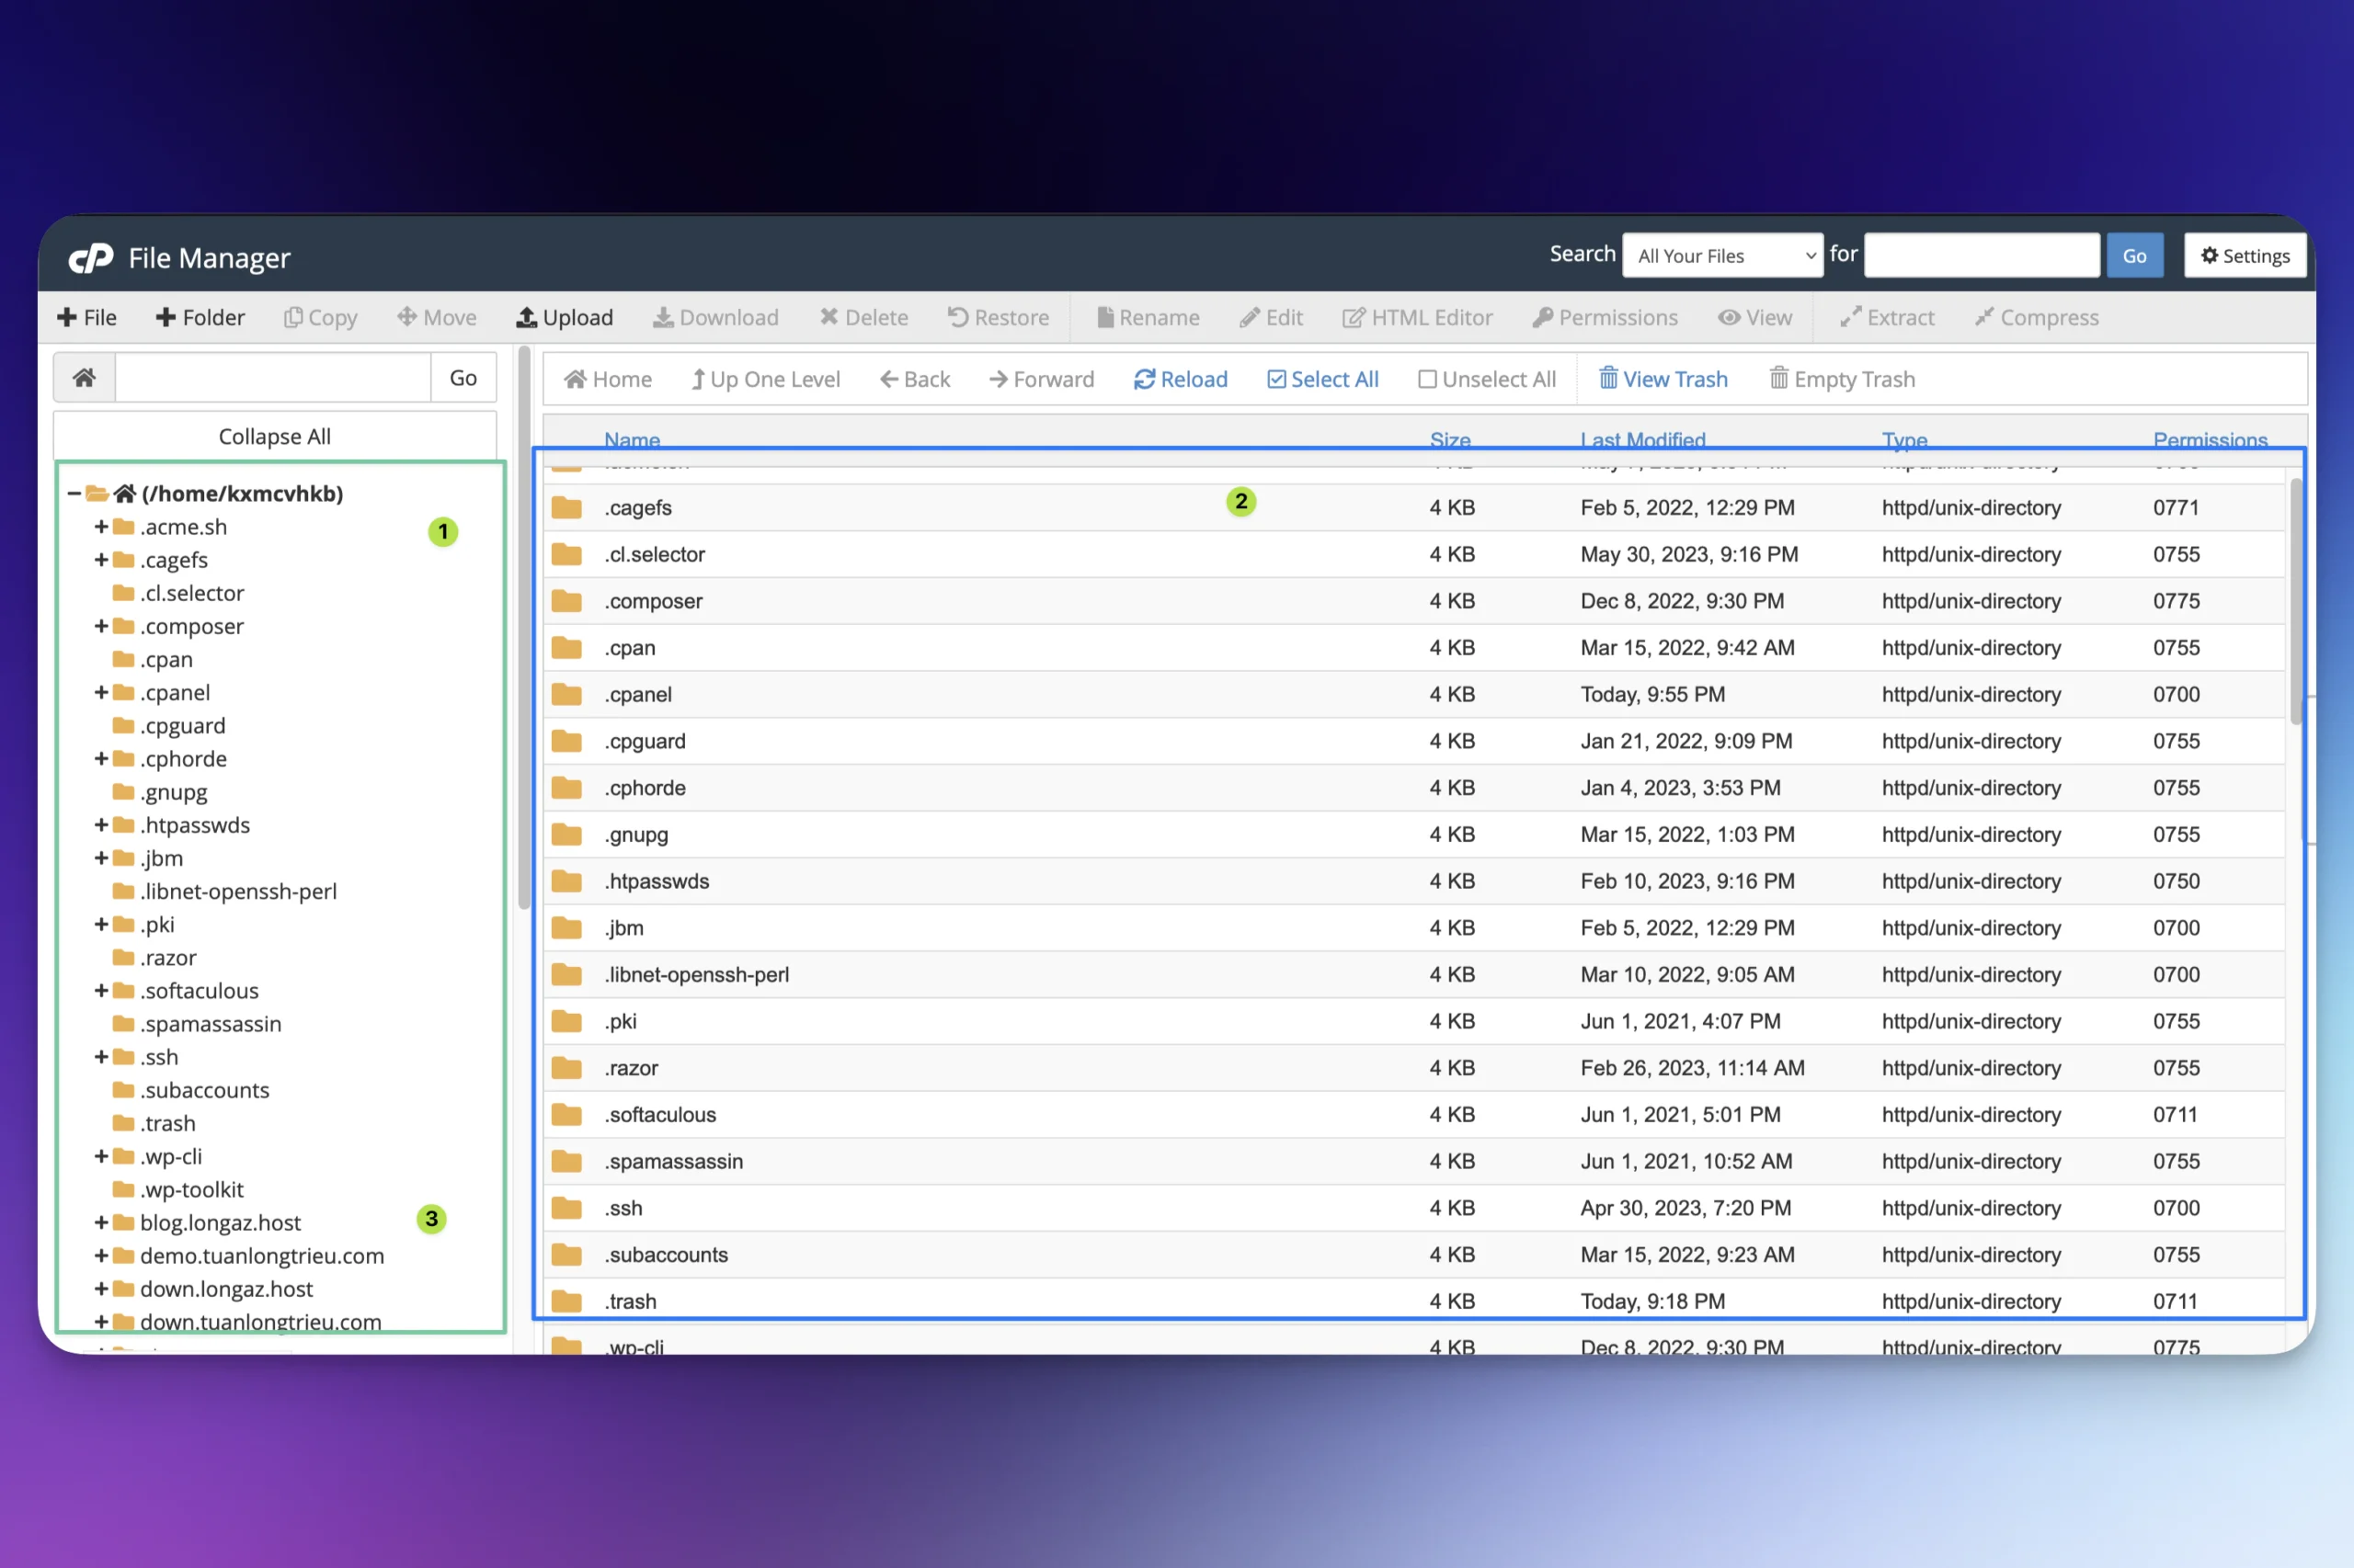Click the search text input field
Viewport: 2354px width, 1568px height.
tap(1980, 255)
